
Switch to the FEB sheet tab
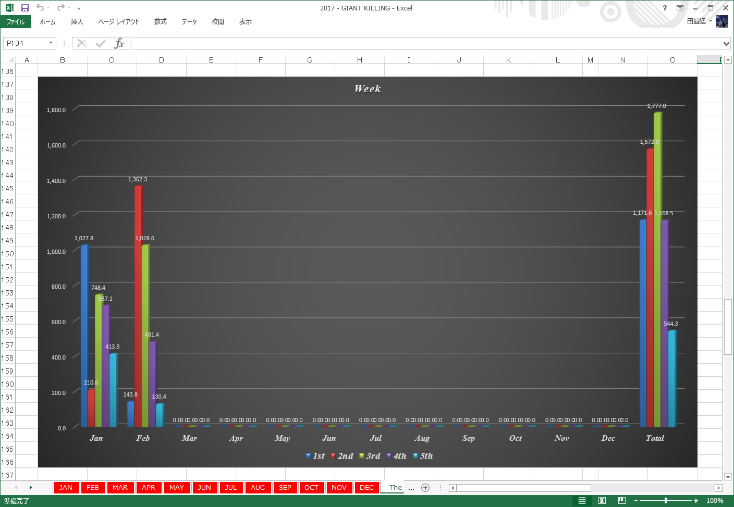click(x=93, y=488)
